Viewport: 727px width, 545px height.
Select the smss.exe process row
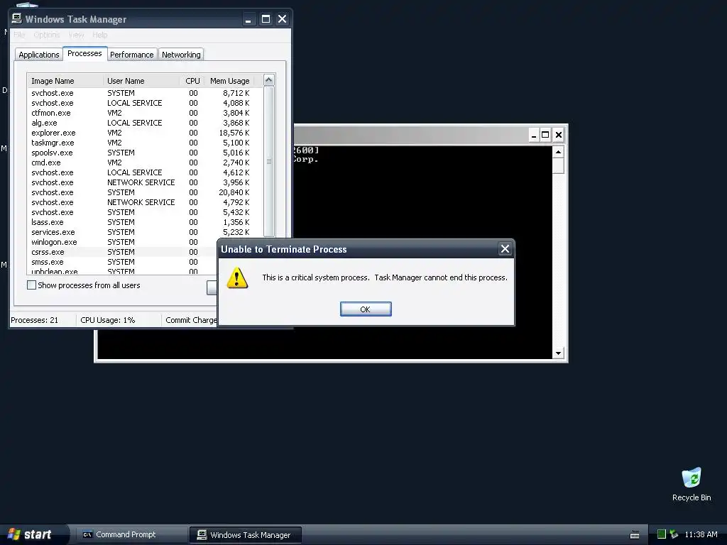coord(122,262)
